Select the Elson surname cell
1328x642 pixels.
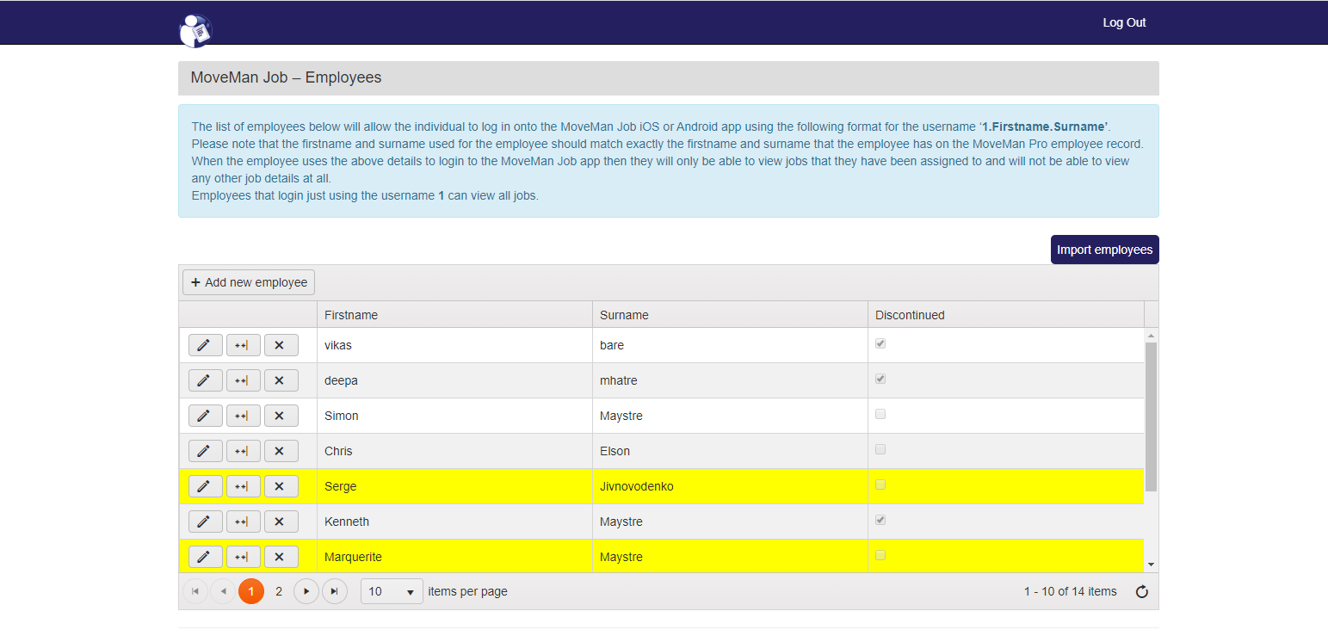coord(730,451)
